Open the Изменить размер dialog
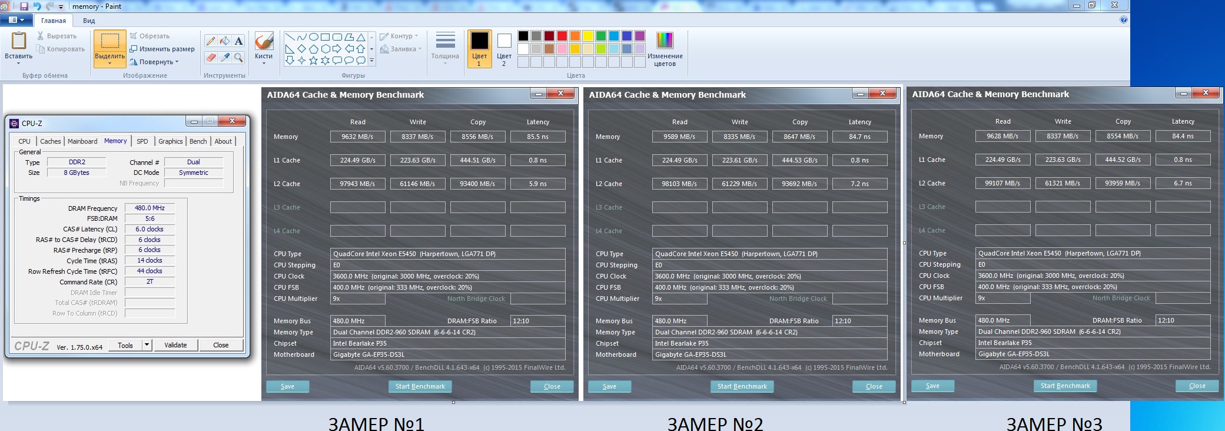Screen dimensions: 1225x431 point(162,49)
